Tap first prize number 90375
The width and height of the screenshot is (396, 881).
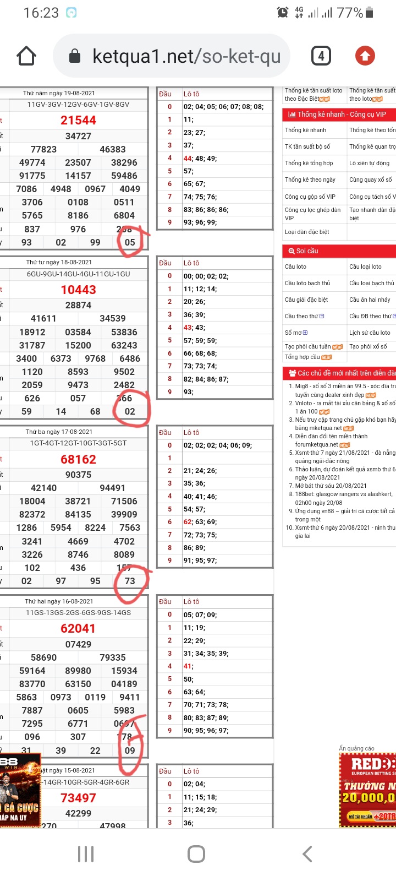pos(78,475)
